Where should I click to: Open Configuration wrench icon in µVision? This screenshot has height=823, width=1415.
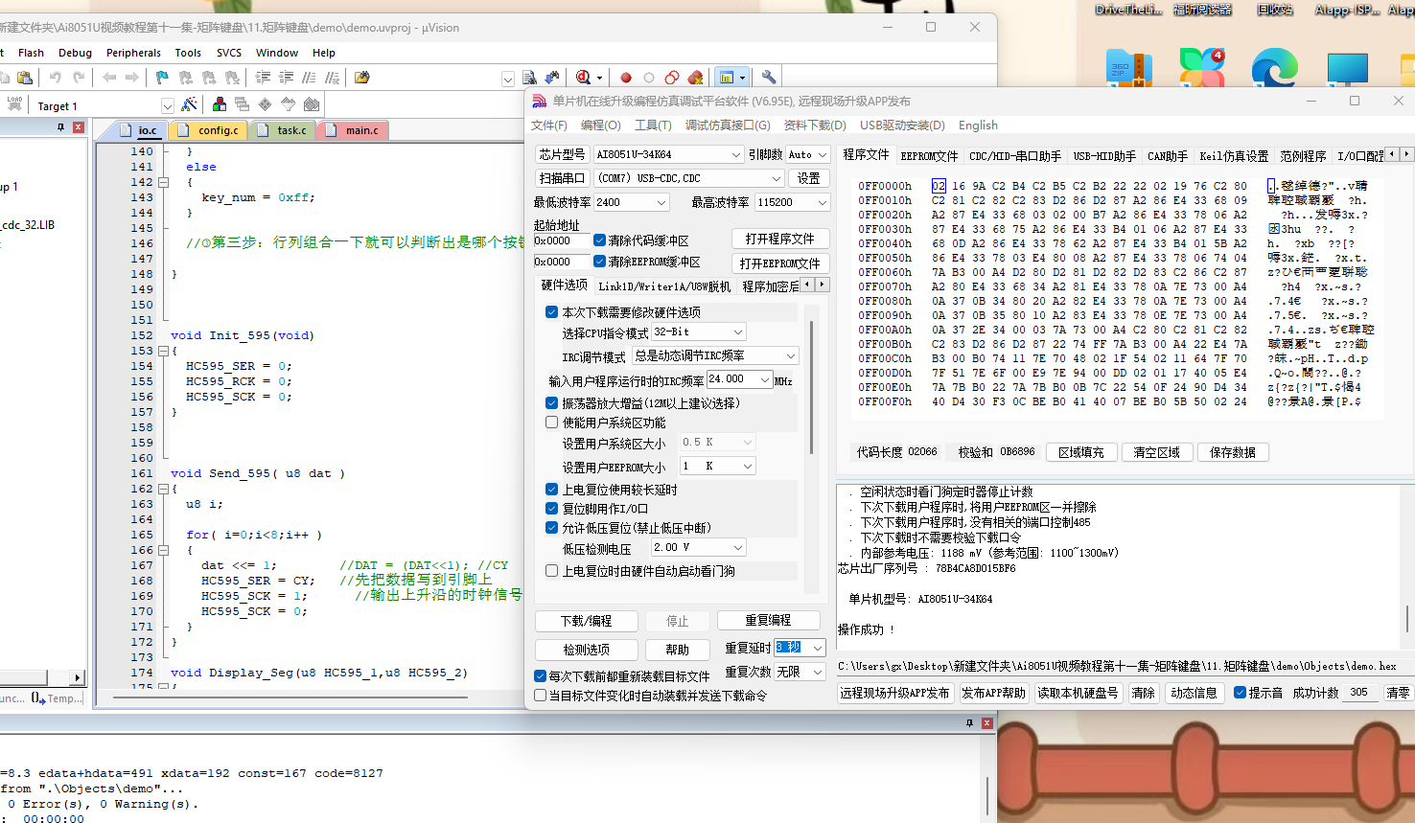pos(769,78)
